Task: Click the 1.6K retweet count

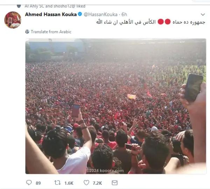Action: (69, 183)
